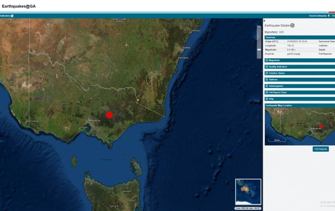
Task: Collapse the details panel with the chevron arrow
Action: tap(264, 21)
